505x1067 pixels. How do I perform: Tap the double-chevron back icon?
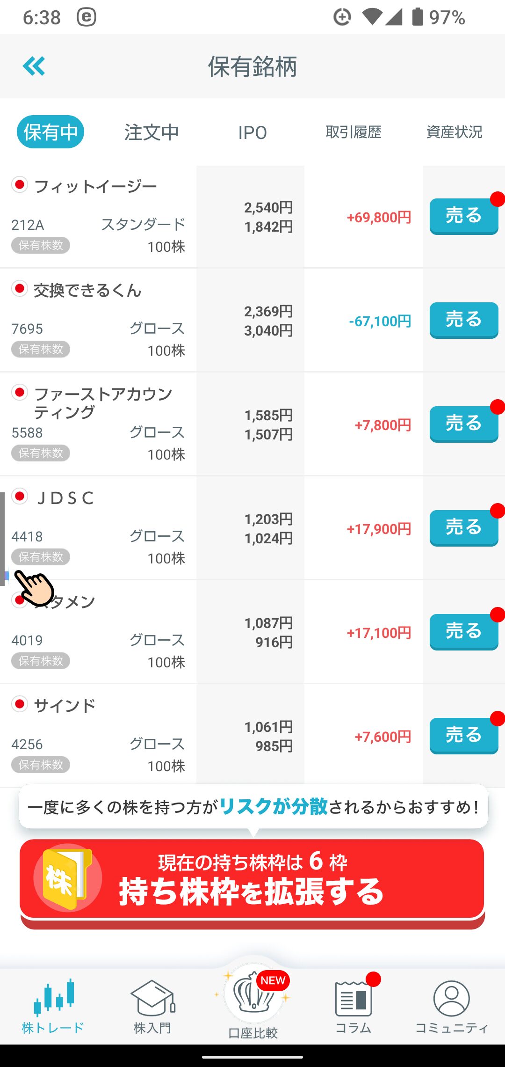point(34,66)
